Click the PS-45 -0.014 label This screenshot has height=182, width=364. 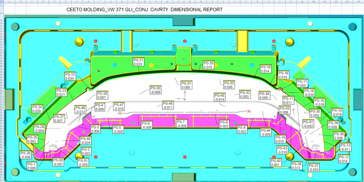[x=220, y=97]
